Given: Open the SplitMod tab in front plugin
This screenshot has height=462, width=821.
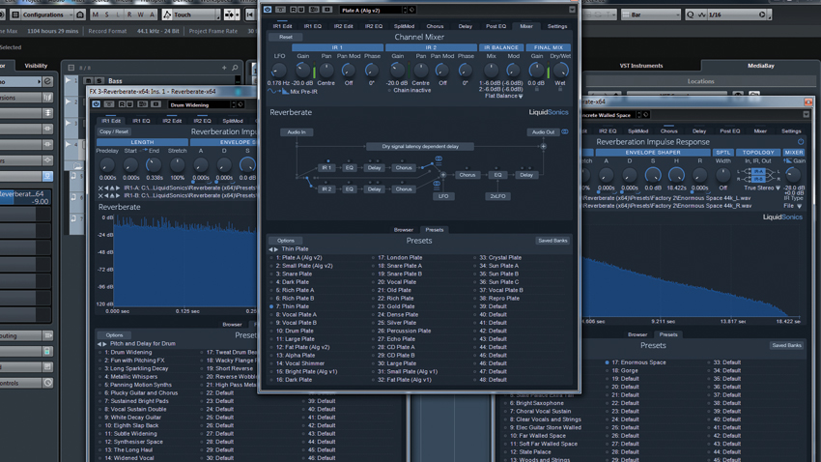Looking at the screenshot, I should click(404, 26).
